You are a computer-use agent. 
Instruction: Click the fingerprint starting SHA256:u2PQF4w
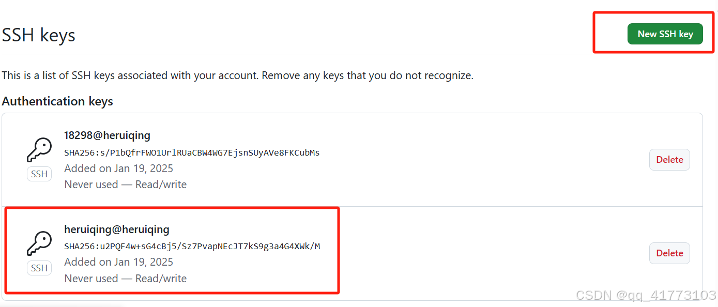pyautogui.click(x=192, y=246)
